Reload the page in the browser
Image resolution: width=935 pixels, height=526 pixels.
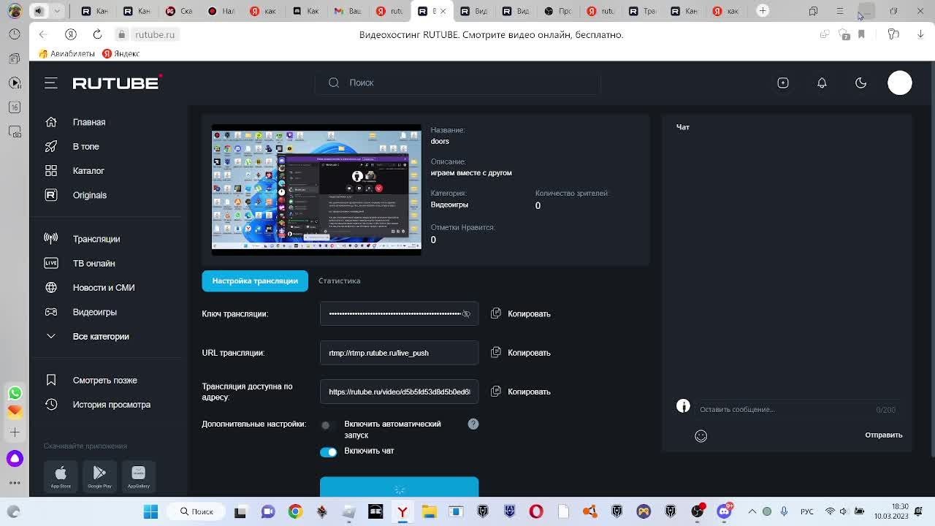click(x=97, y=34)
